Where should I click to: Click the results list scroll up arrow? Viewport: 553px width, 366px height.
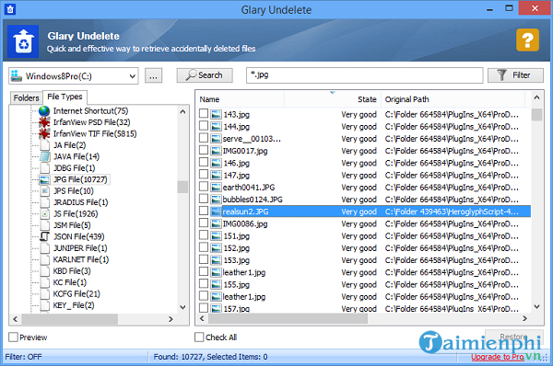click(536, 97)
